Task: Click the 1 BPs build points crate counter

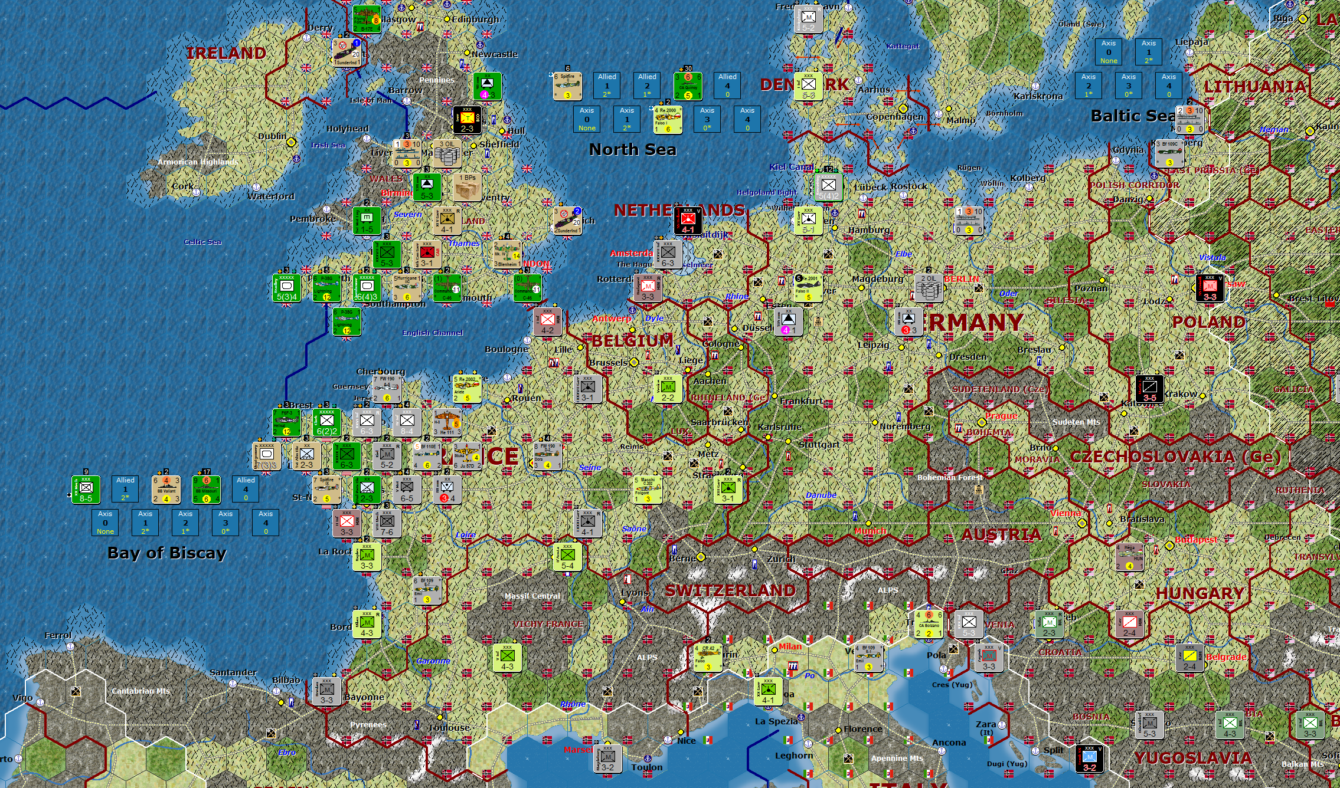Action: pyautogui.click(x=467, y=187)
